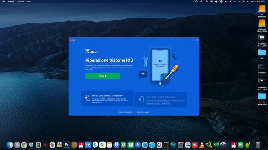The width and height of the screenshot is (268, 150).
Task: Open the user account icon in ReiBoot title bar
Action: click(x=193, y=40)
